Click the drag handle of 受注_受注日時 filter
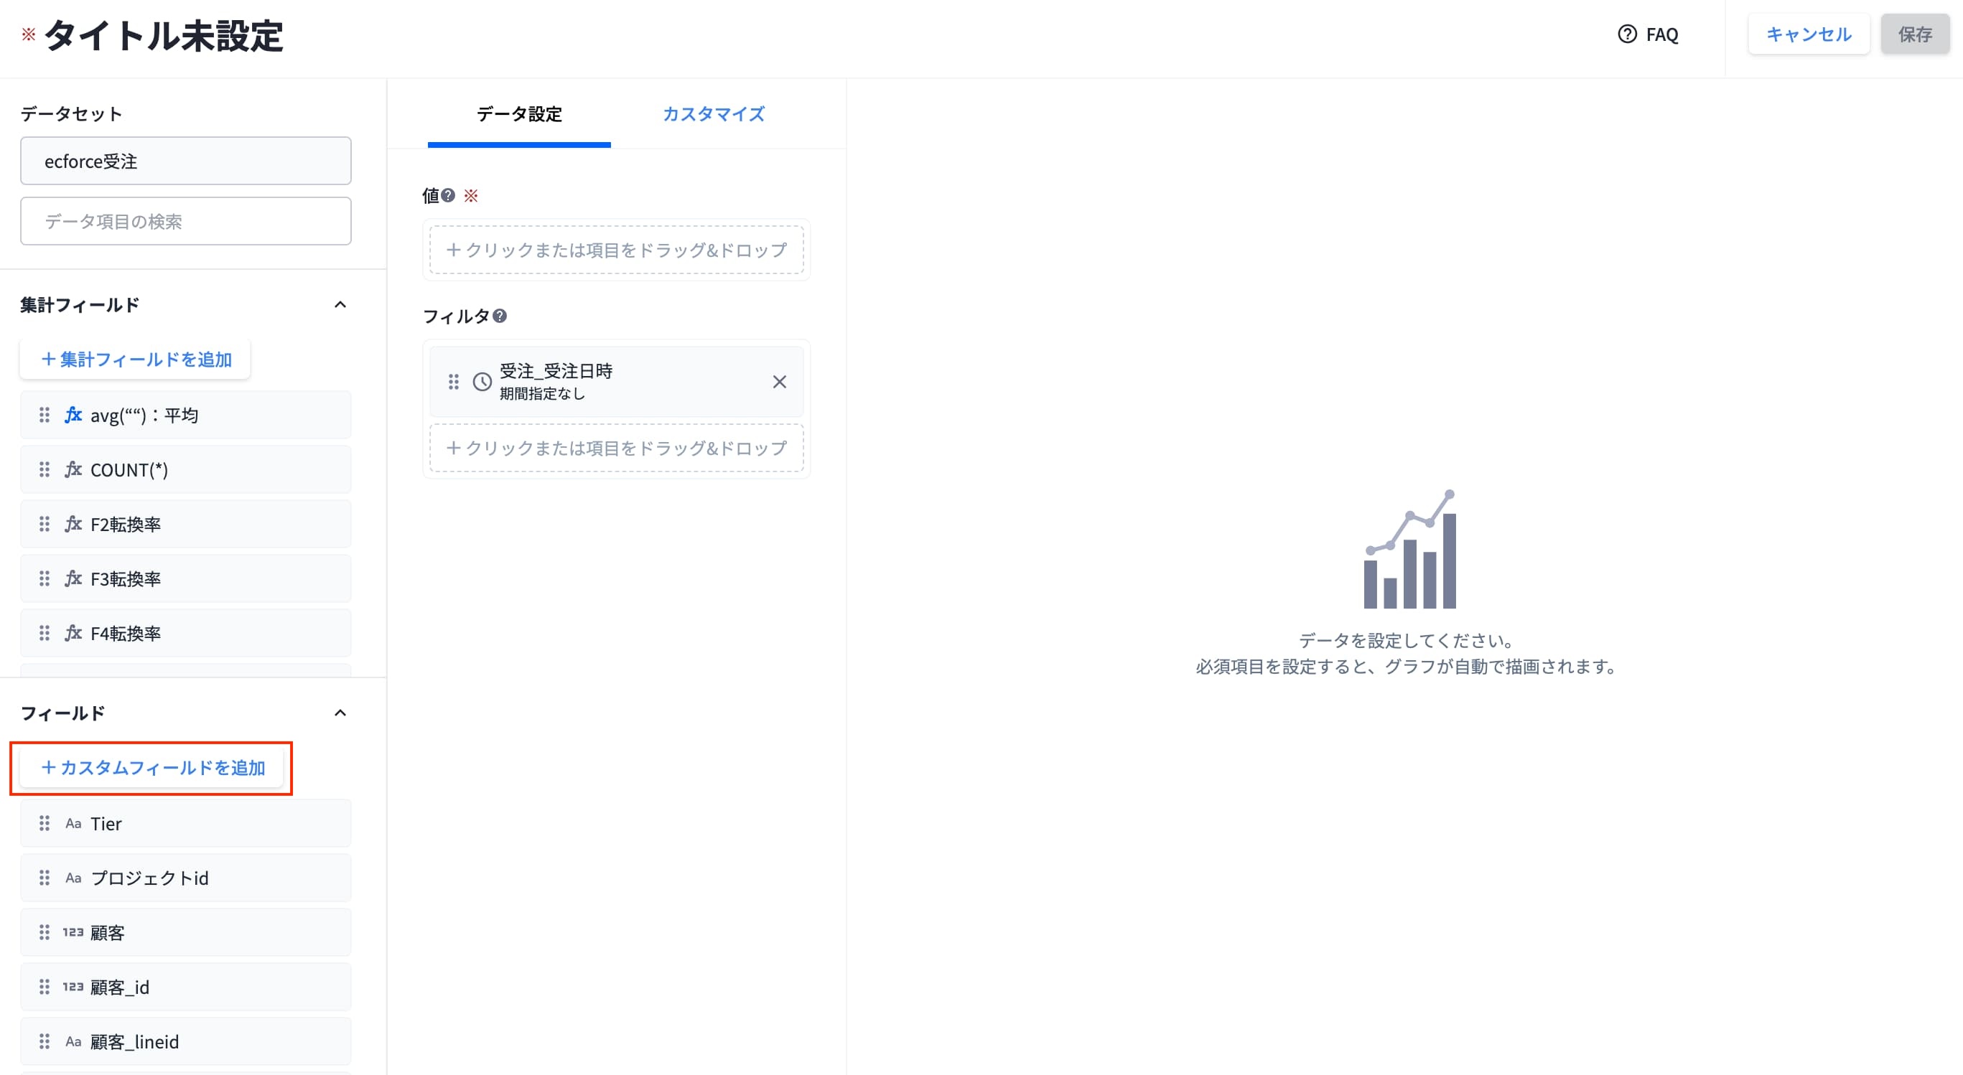Image resolution: width=1963 pixels, height=1075 pixels. coord(453,382)
